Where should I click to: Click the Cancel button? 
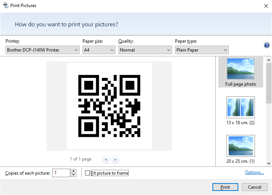pos(255,187)
